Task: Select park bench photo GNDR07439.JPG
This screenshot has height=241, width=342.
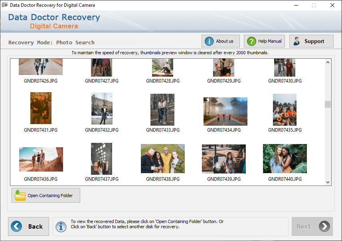Action: 224,159
